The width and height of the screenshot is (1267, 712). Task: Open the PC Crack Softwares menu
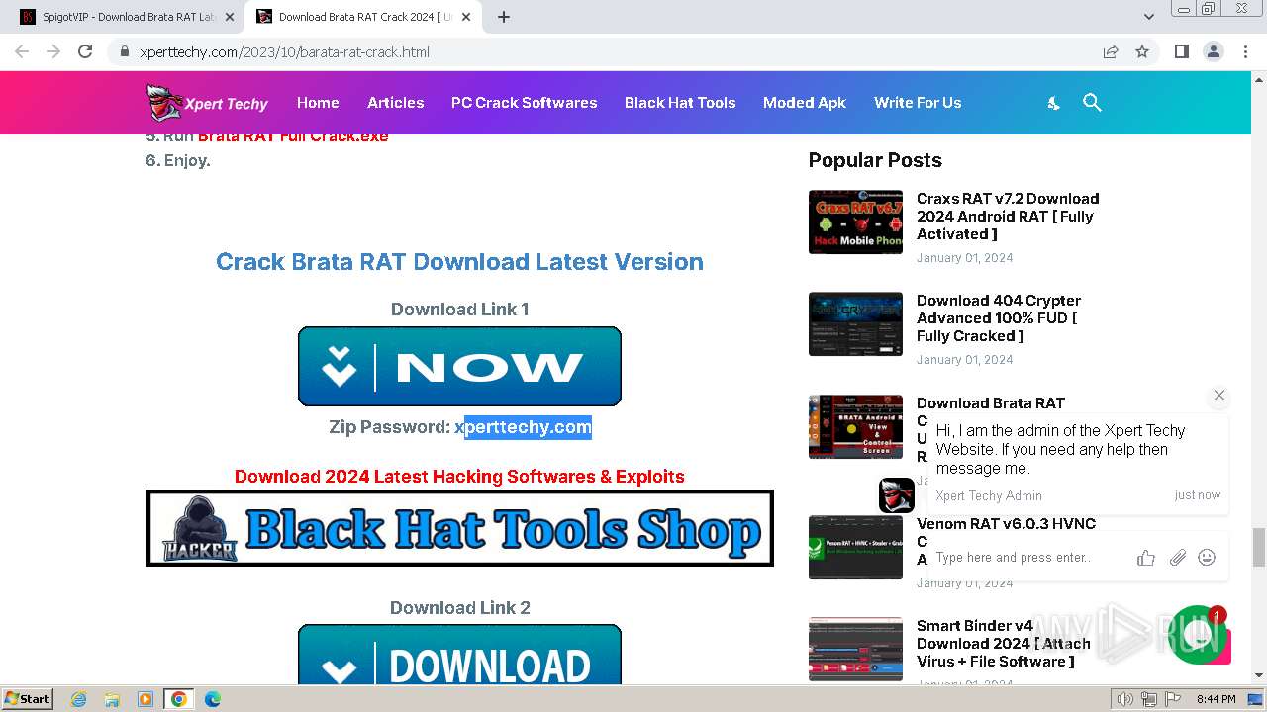pyautogui.click(x=524, y=103)
